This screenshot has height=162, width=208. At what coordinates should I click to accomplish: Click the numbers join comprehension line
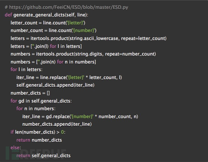(53, 62)
